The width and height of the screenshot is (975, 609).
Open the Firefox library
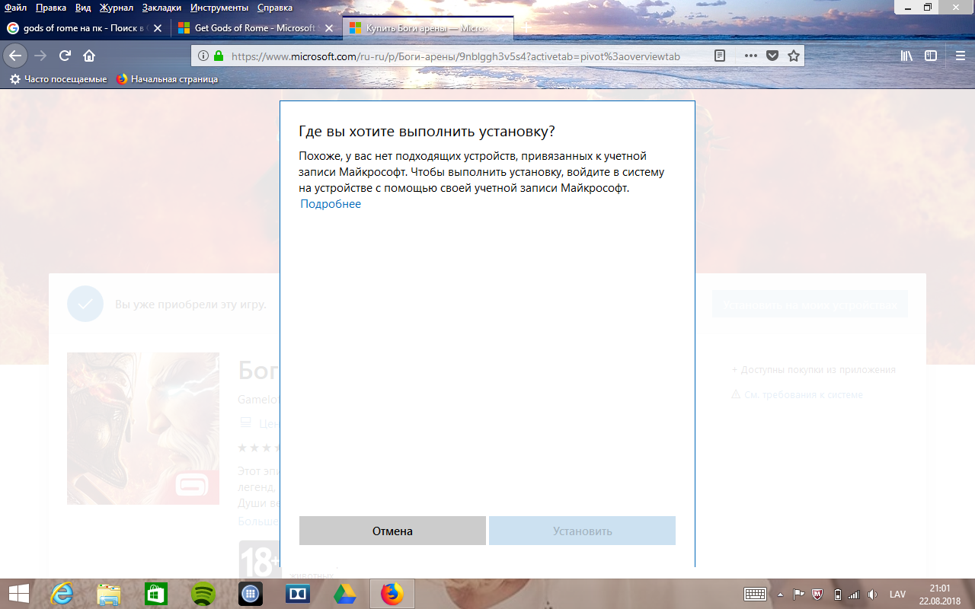[x=906, y=56]
